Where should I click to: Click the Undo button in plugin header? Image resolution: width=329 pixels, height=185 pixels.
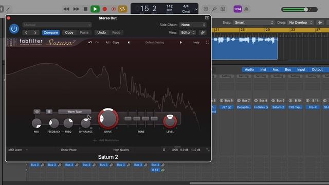(102, 32)
